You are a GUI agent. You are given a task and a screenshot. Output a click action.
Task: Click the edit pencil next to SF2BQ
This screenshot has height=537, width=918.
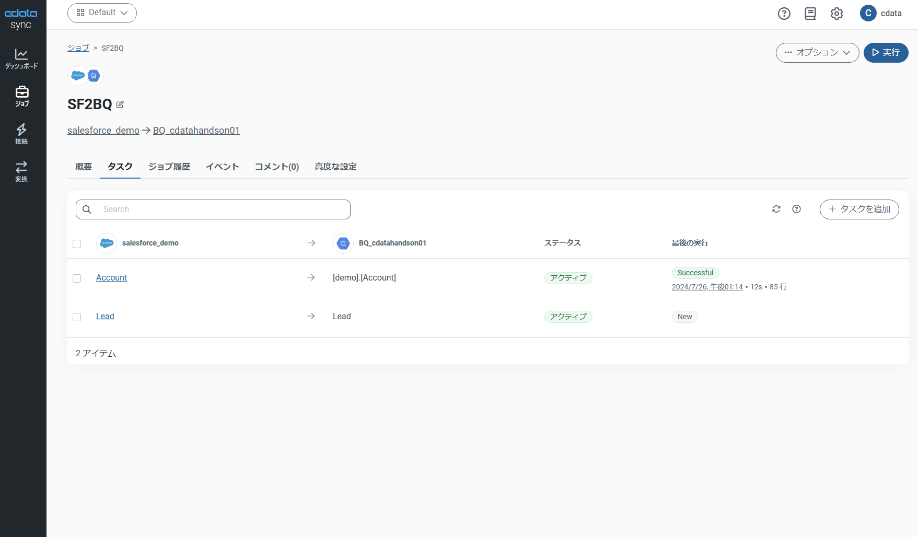tap(120, 104)
